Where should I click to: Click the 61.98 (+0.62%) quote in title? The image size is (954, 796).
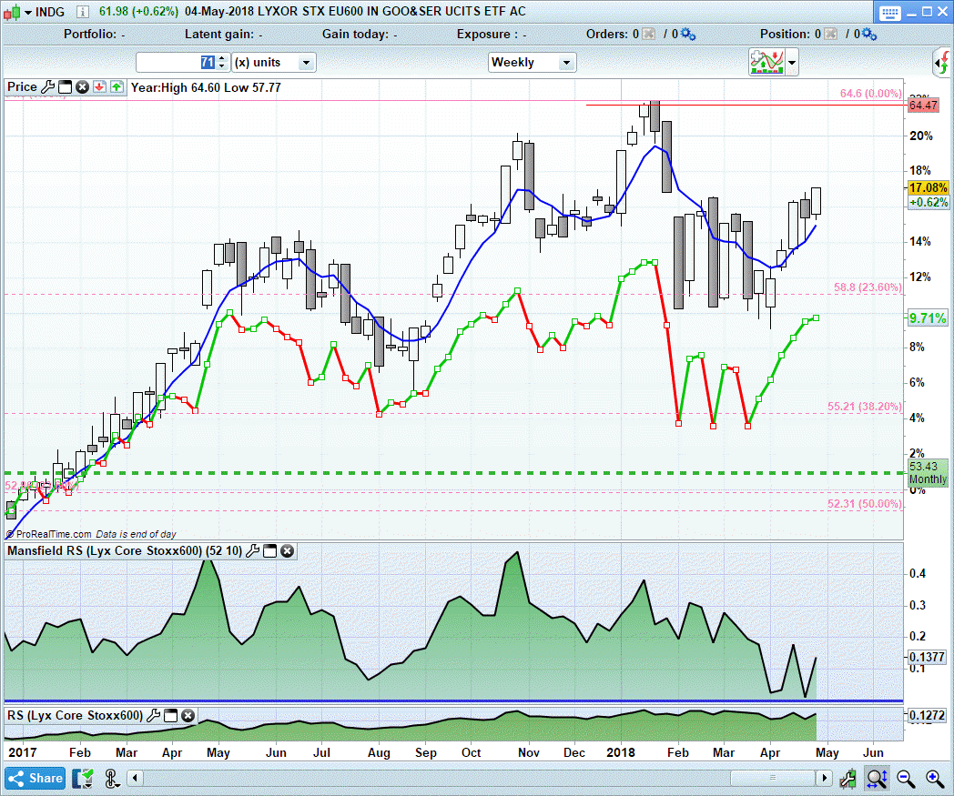pyautogui.click(x=138, y=12)
